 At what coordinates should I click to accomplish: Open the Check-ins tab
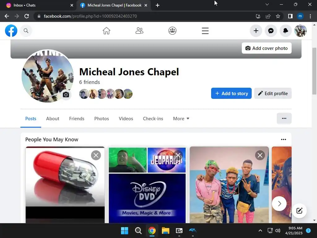point(153,119)
